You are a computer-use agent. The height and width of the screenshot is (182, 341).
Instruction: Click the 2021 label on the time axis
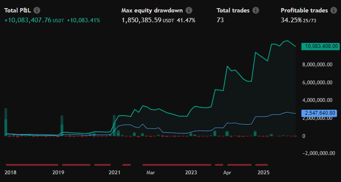tap(114, 173)
